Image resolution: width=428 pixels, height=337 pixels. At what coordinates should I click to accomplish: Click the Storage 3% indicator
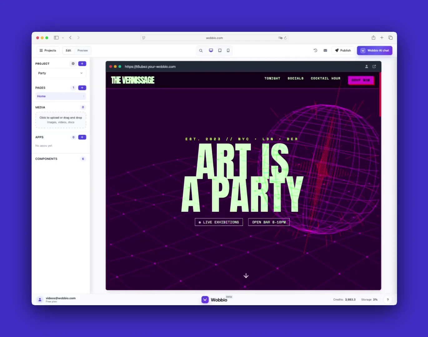coord(369,300)
